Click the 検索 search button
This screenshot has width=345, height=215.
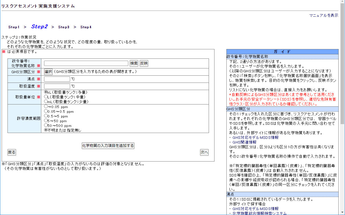(x=134, y=63)
